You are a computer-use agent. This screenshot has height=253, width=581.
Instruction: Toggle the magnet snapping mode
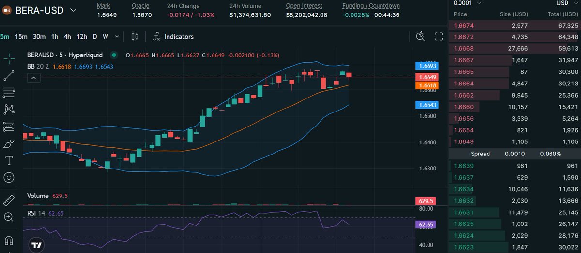coord(9,240)
